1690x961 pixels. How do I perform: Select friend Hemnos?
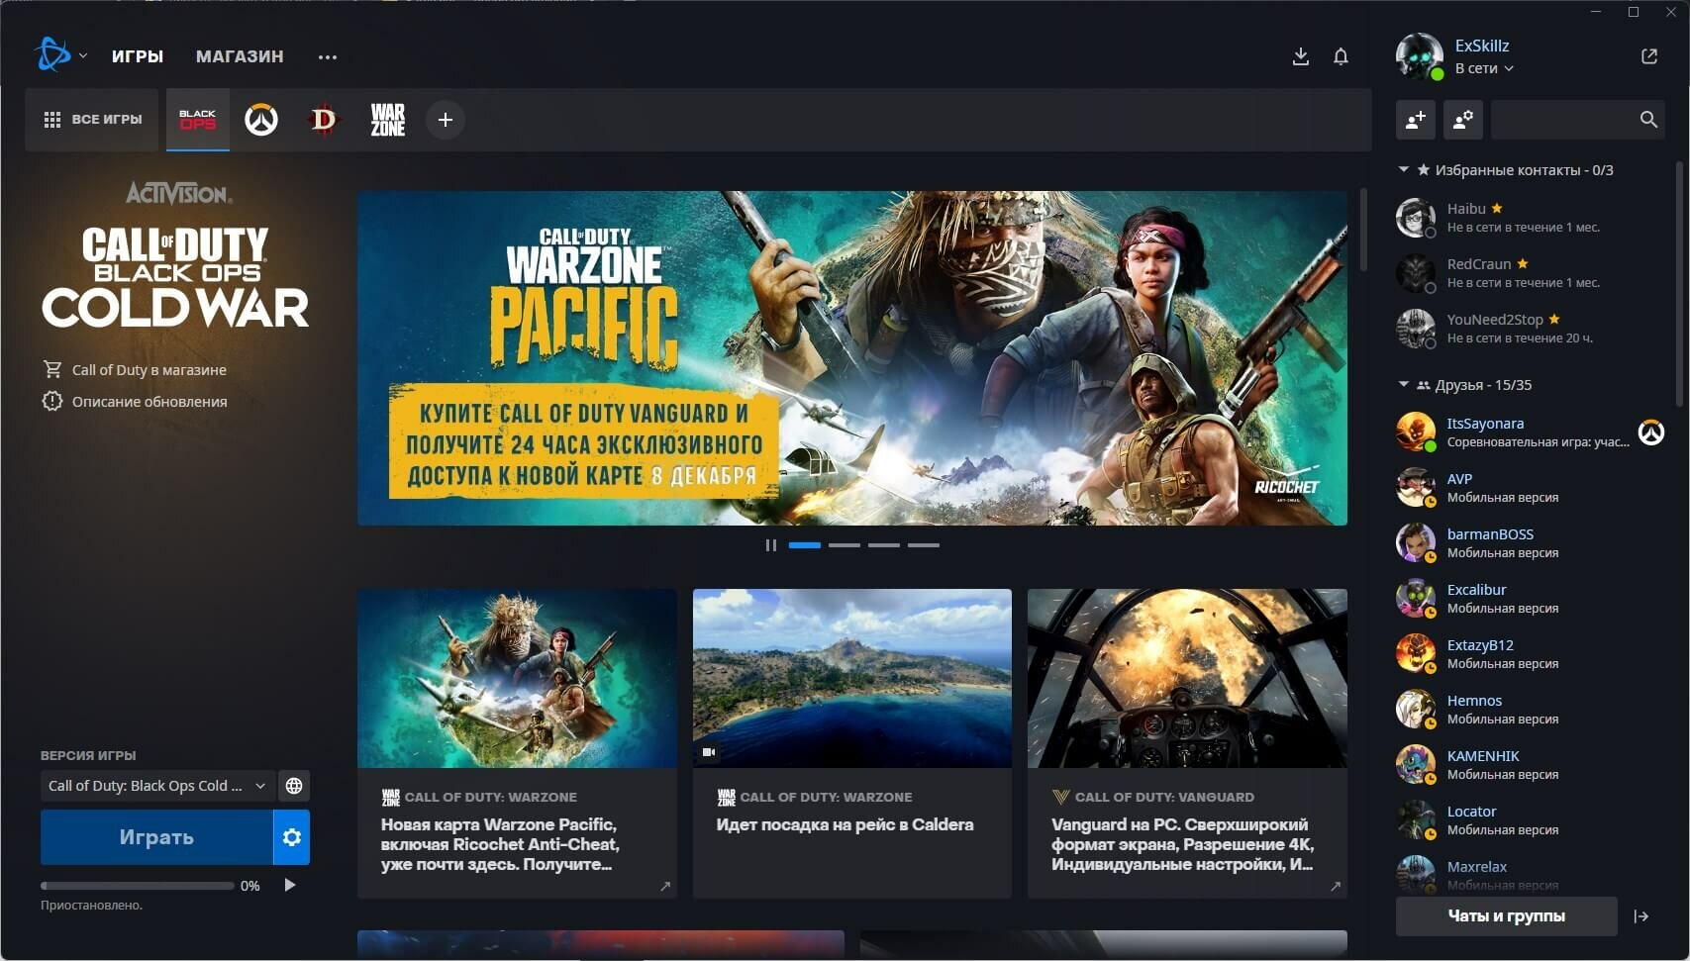tap(1531, 710)
